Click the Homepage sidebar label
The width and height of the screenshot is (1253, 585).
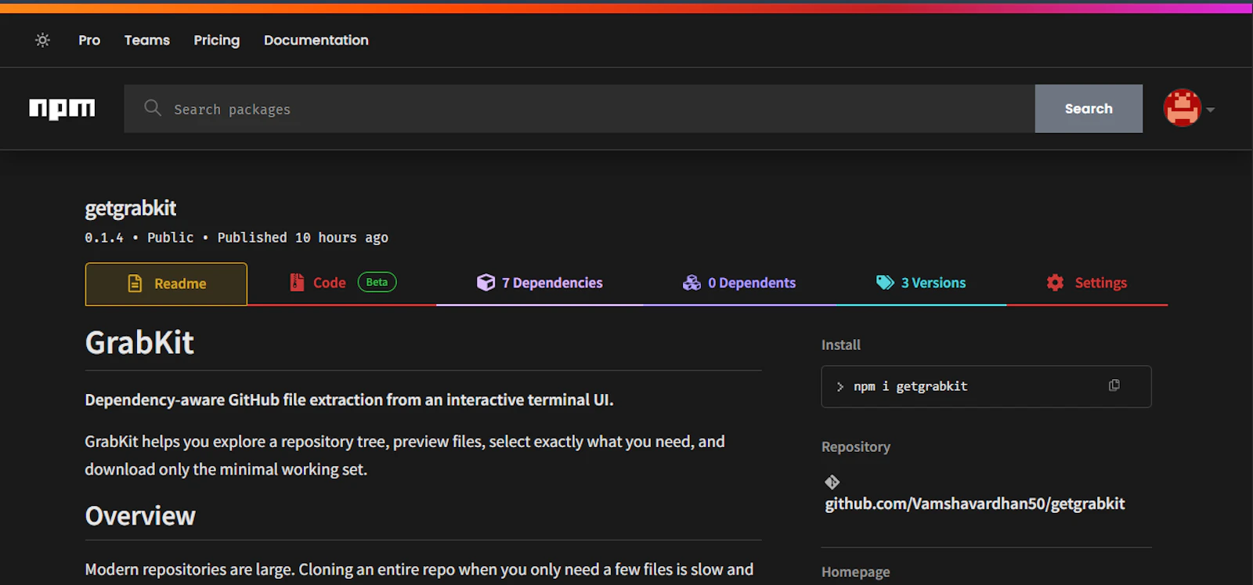[855, 572]
